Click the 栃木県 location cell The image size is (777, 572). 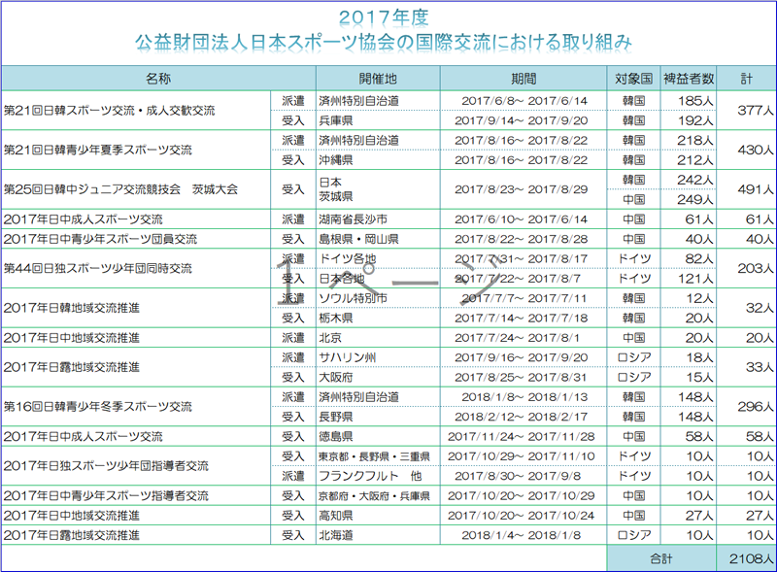tap(378, 318)
